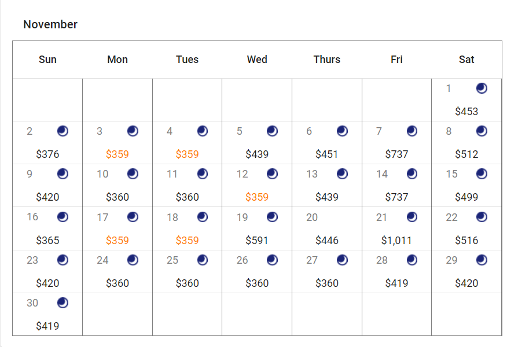The width and height of the screenshot is (507, 347).
Task: Select the $359 fare on November 12
Action: tap(257, 197)
